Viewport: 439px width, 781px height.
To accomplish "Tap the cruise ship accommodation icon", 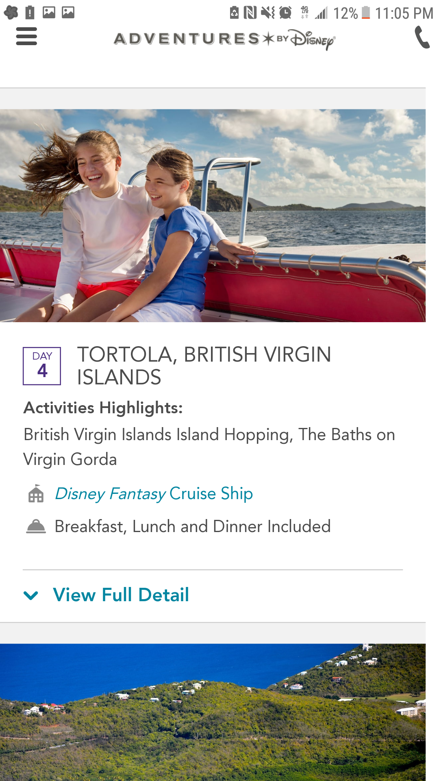I will (x=36, y=493).
